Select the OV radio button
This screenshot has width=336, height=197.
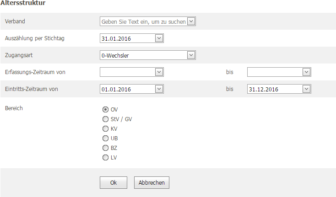105,110
